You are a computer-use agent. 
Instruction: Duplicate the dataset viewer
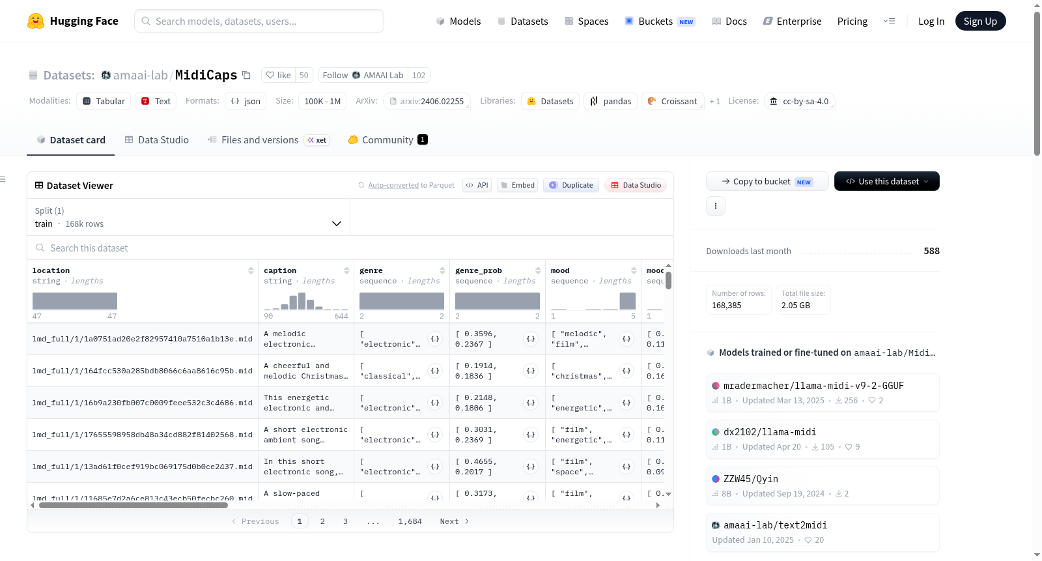coord(571,185)
